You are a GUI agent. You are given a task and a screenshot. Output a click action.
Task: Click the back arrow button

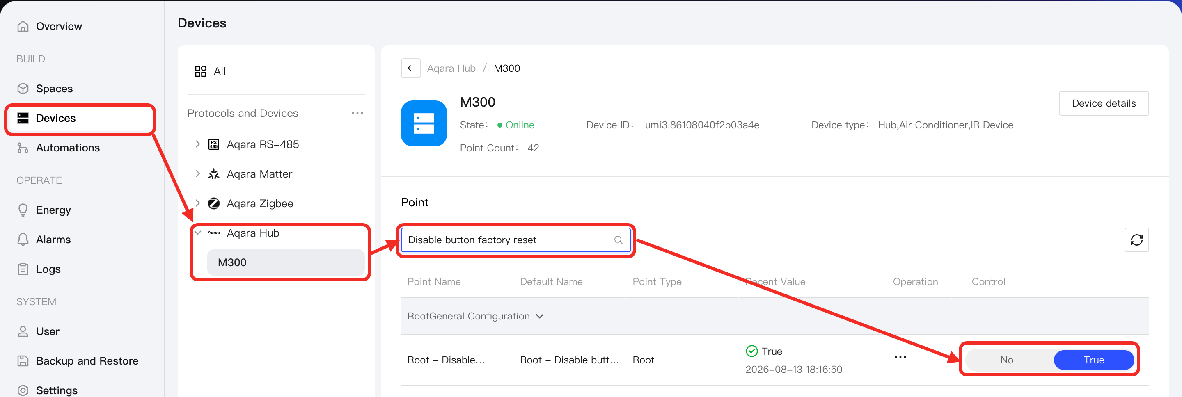[411, 68]
